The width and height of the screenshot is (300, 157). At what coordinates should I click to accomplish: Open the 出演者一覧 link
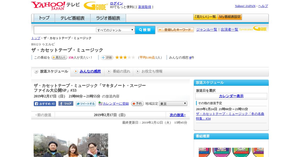pos(229,29)
